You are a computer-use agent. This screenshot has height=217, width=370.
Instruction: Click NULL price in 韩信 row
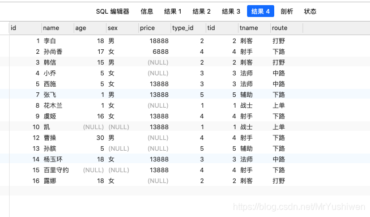click(x=158, y=62)
